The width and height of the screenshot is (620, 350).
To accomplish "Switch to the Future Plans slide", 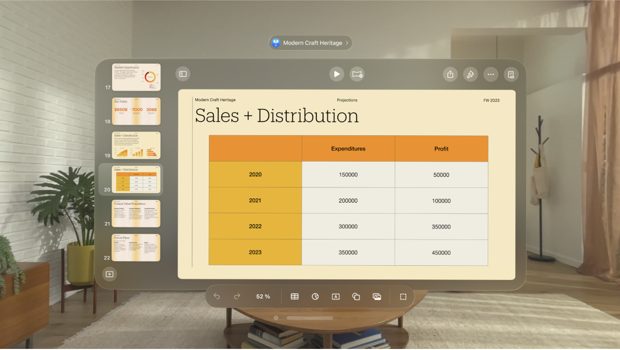I will (x=136, y=247).
